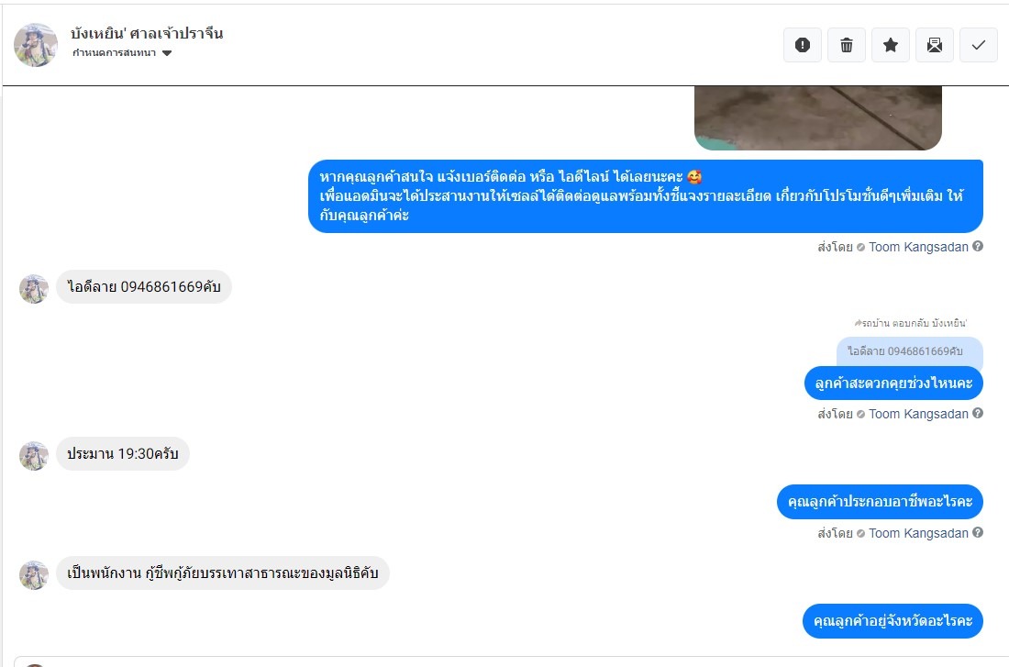1009x667 pixels.
Task: Click help icon after 'คุณลูกค้าประกอบอาชีพอะไรคะ' sender label
Action: coord(978,532)
